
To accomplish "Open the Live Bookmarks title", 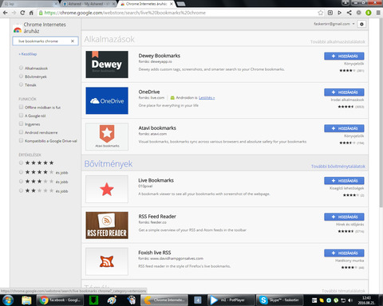I will (156, 180).
